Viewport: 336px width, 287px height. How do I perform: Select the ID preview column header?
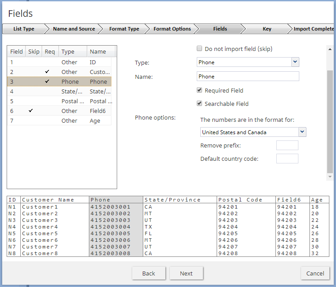pyautogui.click(x=14, y=200)
